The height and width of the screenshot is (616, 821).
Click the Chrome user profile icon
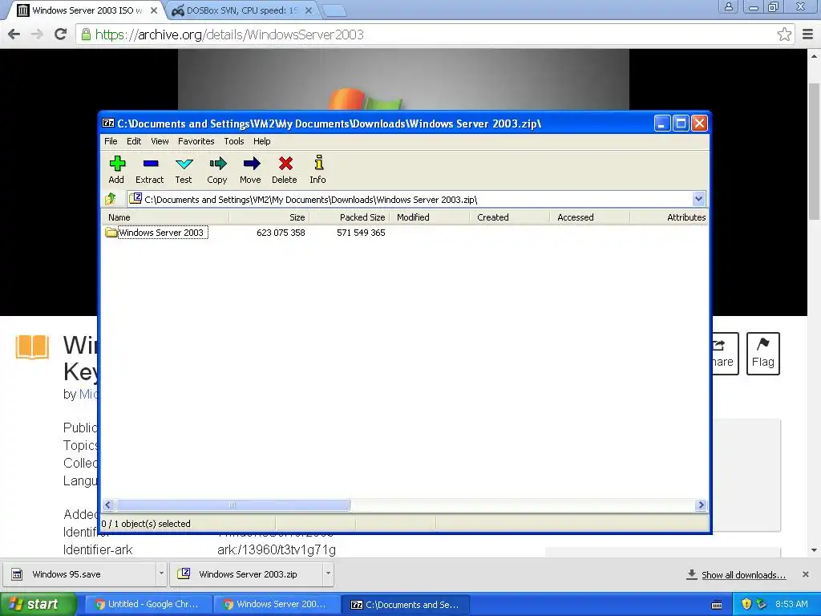pyautogui.click(x=728, y=6)
